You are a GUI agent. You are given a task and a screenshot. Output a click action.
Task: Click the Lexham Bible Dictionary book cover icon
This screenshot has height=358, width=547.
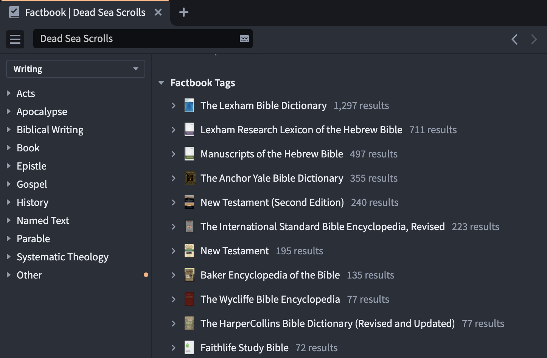(189, 106)
